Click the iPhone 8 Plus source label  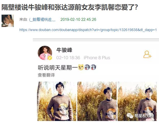click(x=97, y=58)
